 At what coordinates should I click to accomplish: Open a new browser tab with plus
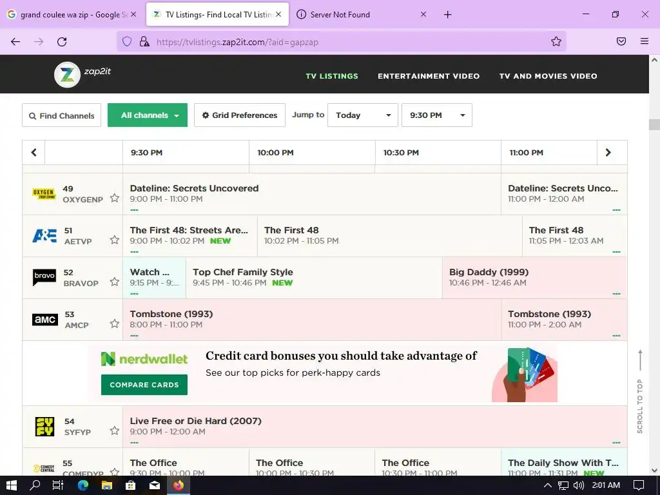[x=447, y=15]
